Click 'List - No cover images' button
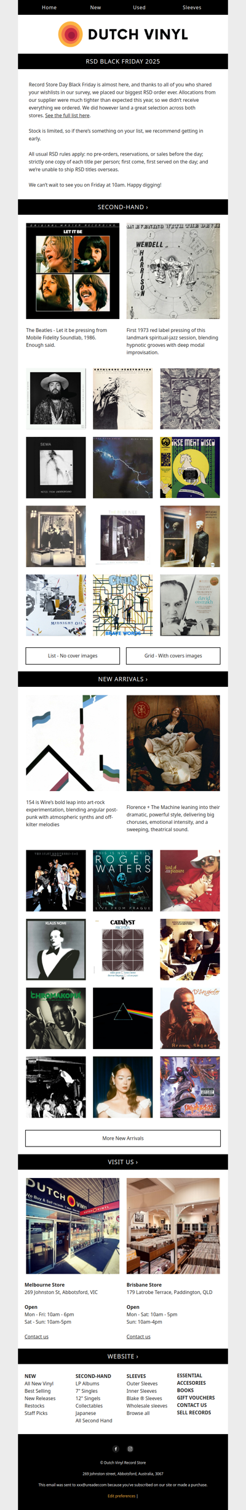Image resolution: width=246 pixels, height=1510 pixels. (73, 655)
